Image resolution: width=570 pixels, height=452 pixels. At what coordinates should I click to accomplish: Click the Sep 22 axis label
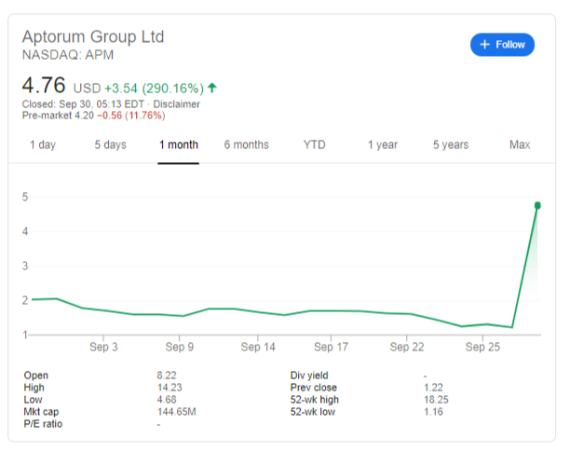[x=407, y=347]
